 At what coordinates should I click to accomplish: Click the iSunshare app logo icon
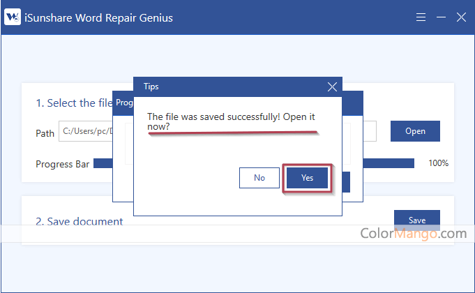click(13, 17)
